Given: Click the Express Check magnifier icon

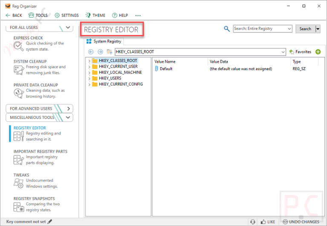Looking at the screenshot, I should point(19,46).
